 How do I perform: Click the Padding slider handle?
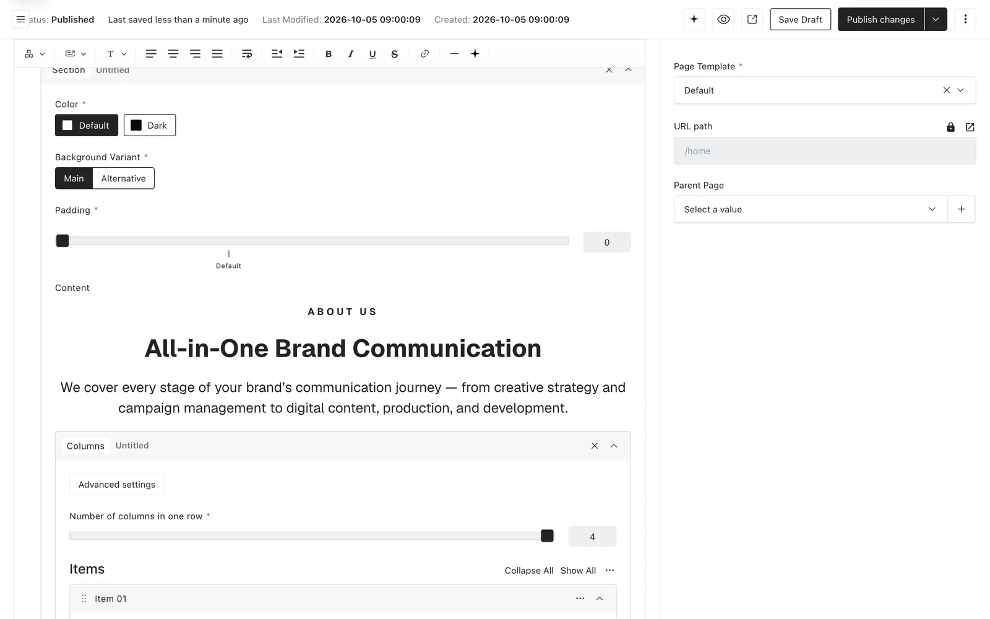pos(62,241)
